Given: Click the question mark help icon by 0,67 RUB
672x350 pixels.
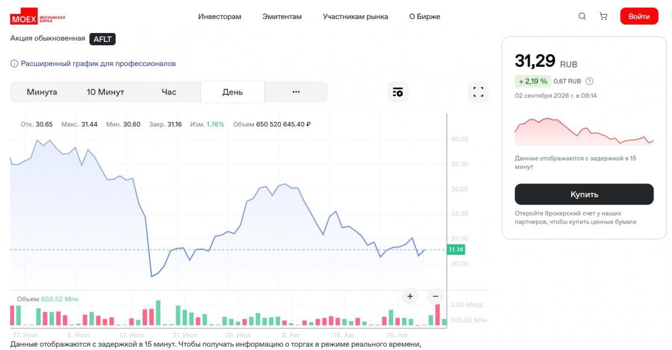Looking at the screenshot, I should point(589,81).
